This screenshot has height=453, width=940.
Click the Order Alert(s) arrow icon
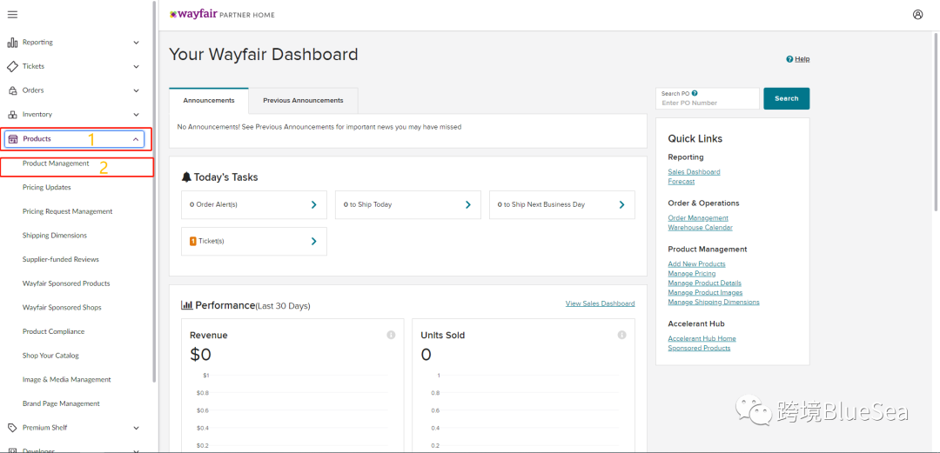[313, 205]
